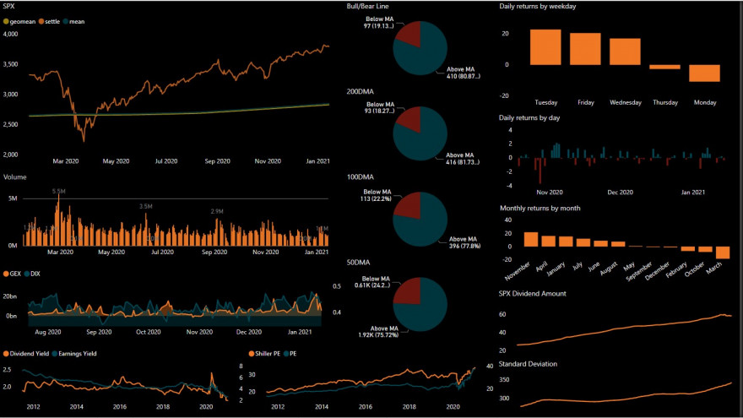Click the 'Above MA 410 (80.87...)' label
Screen dimensions: 743x418
click(x=463, y=73)
